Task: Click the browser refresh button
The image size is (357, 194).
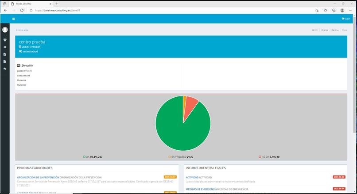Action: 22,10
